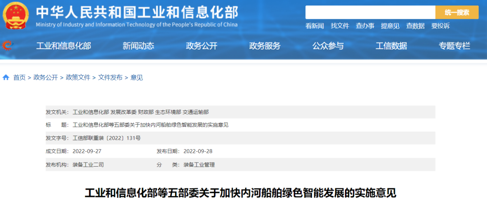
Task: Select 工业和信息化部 in main navigation
Action: (64, 46)
